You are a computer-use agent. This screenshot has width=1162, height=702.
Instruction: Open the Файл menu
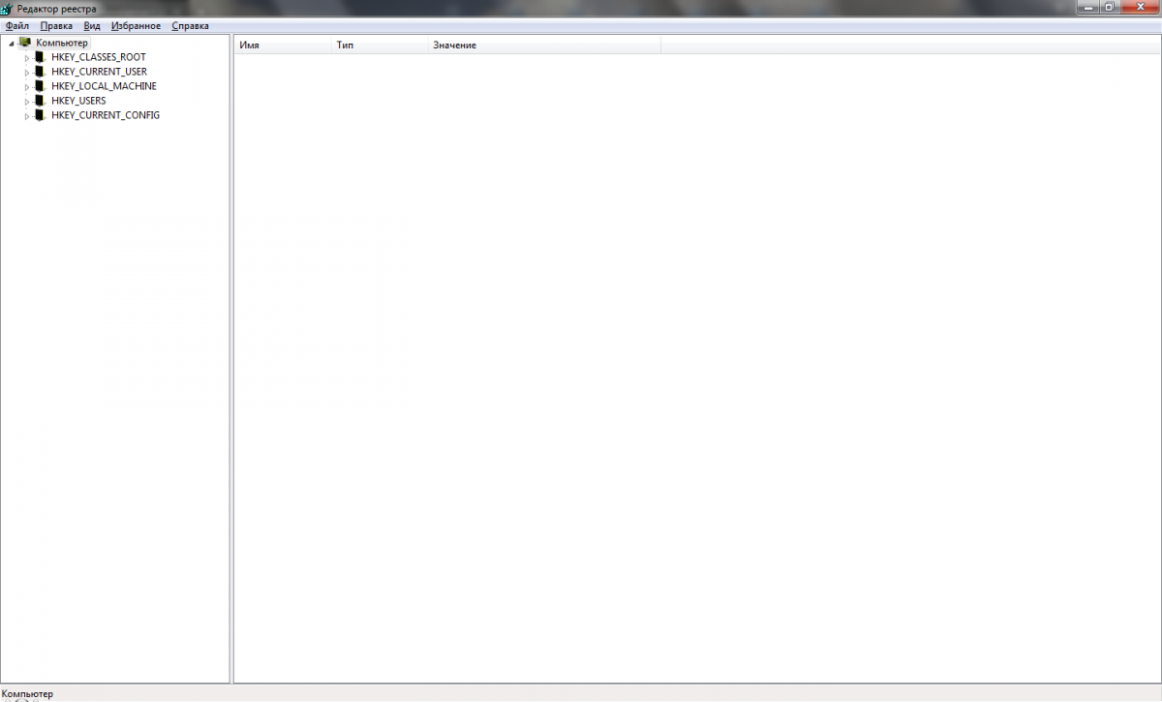[16, 26]
